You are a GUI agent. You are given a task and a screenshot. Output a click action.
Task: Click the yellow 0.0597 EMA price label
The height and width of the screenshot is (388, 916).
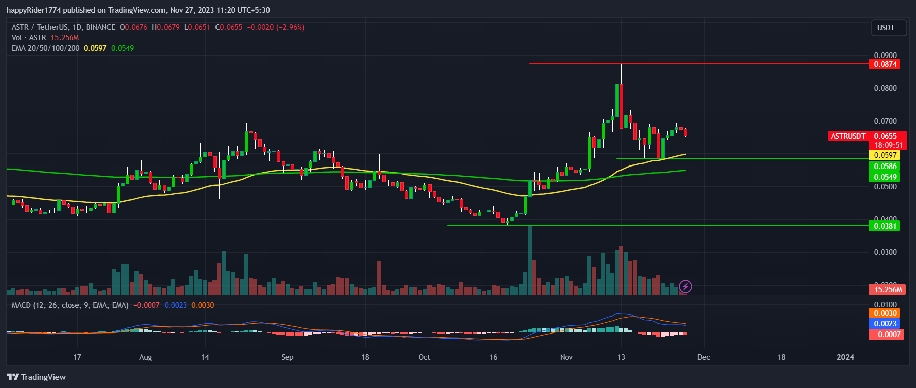pyautogui.click(x=885, y=155)
